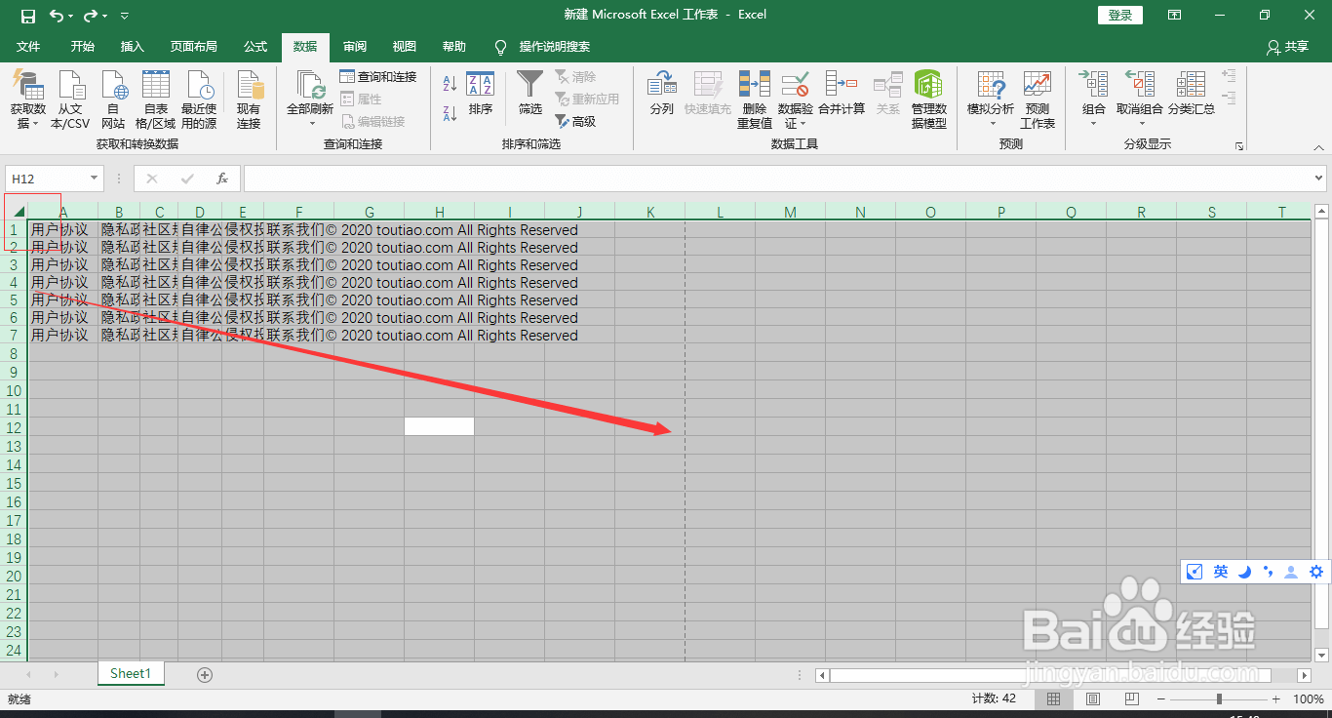1332x718 pixels.
Task: Open Manage Data Model (管理数据模型)
Action: coord(929,100)
